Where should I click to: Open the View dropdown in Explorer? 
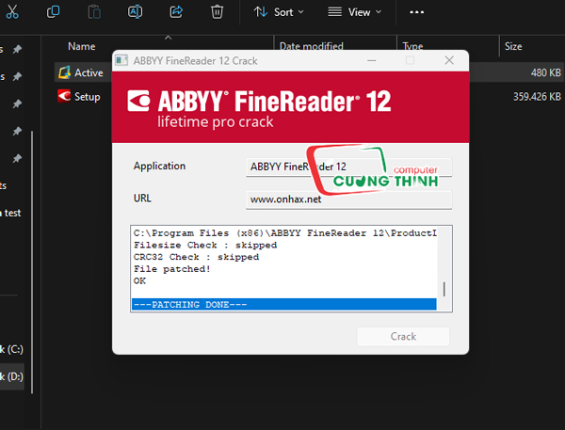tap(355, 12)
